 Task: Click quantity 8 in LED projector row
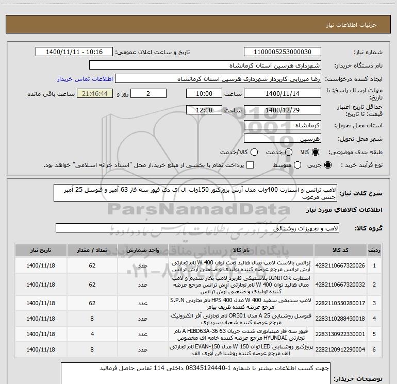(x=92, y=349)
